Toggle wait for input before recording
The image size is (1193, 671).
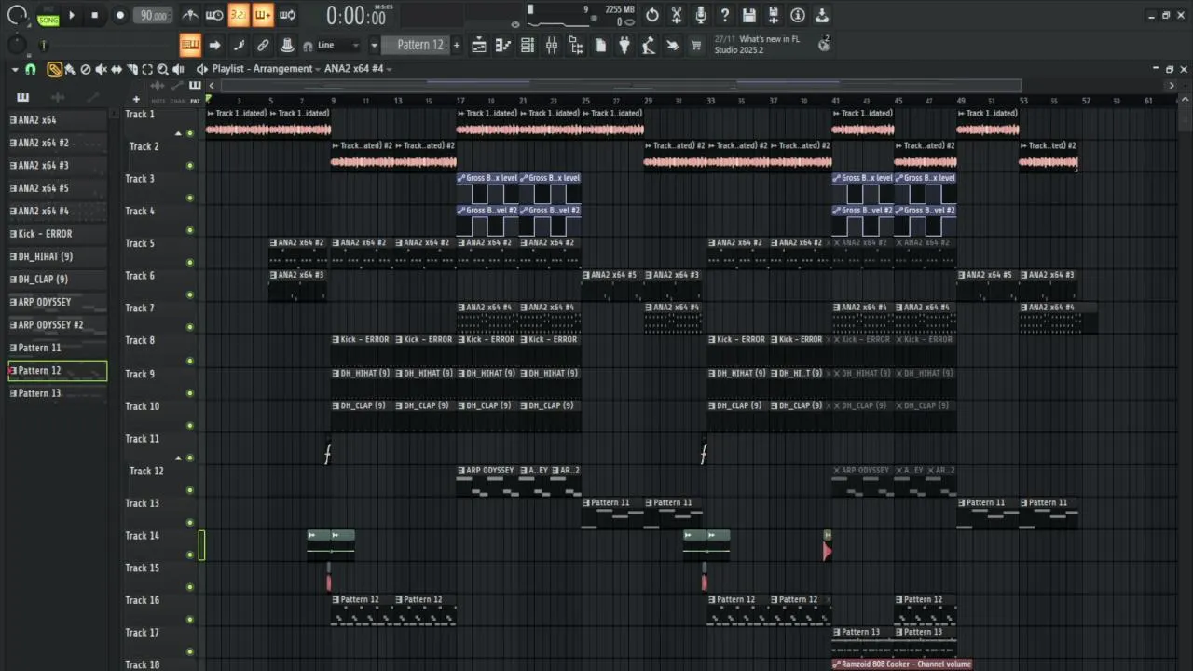click(214, 15)
